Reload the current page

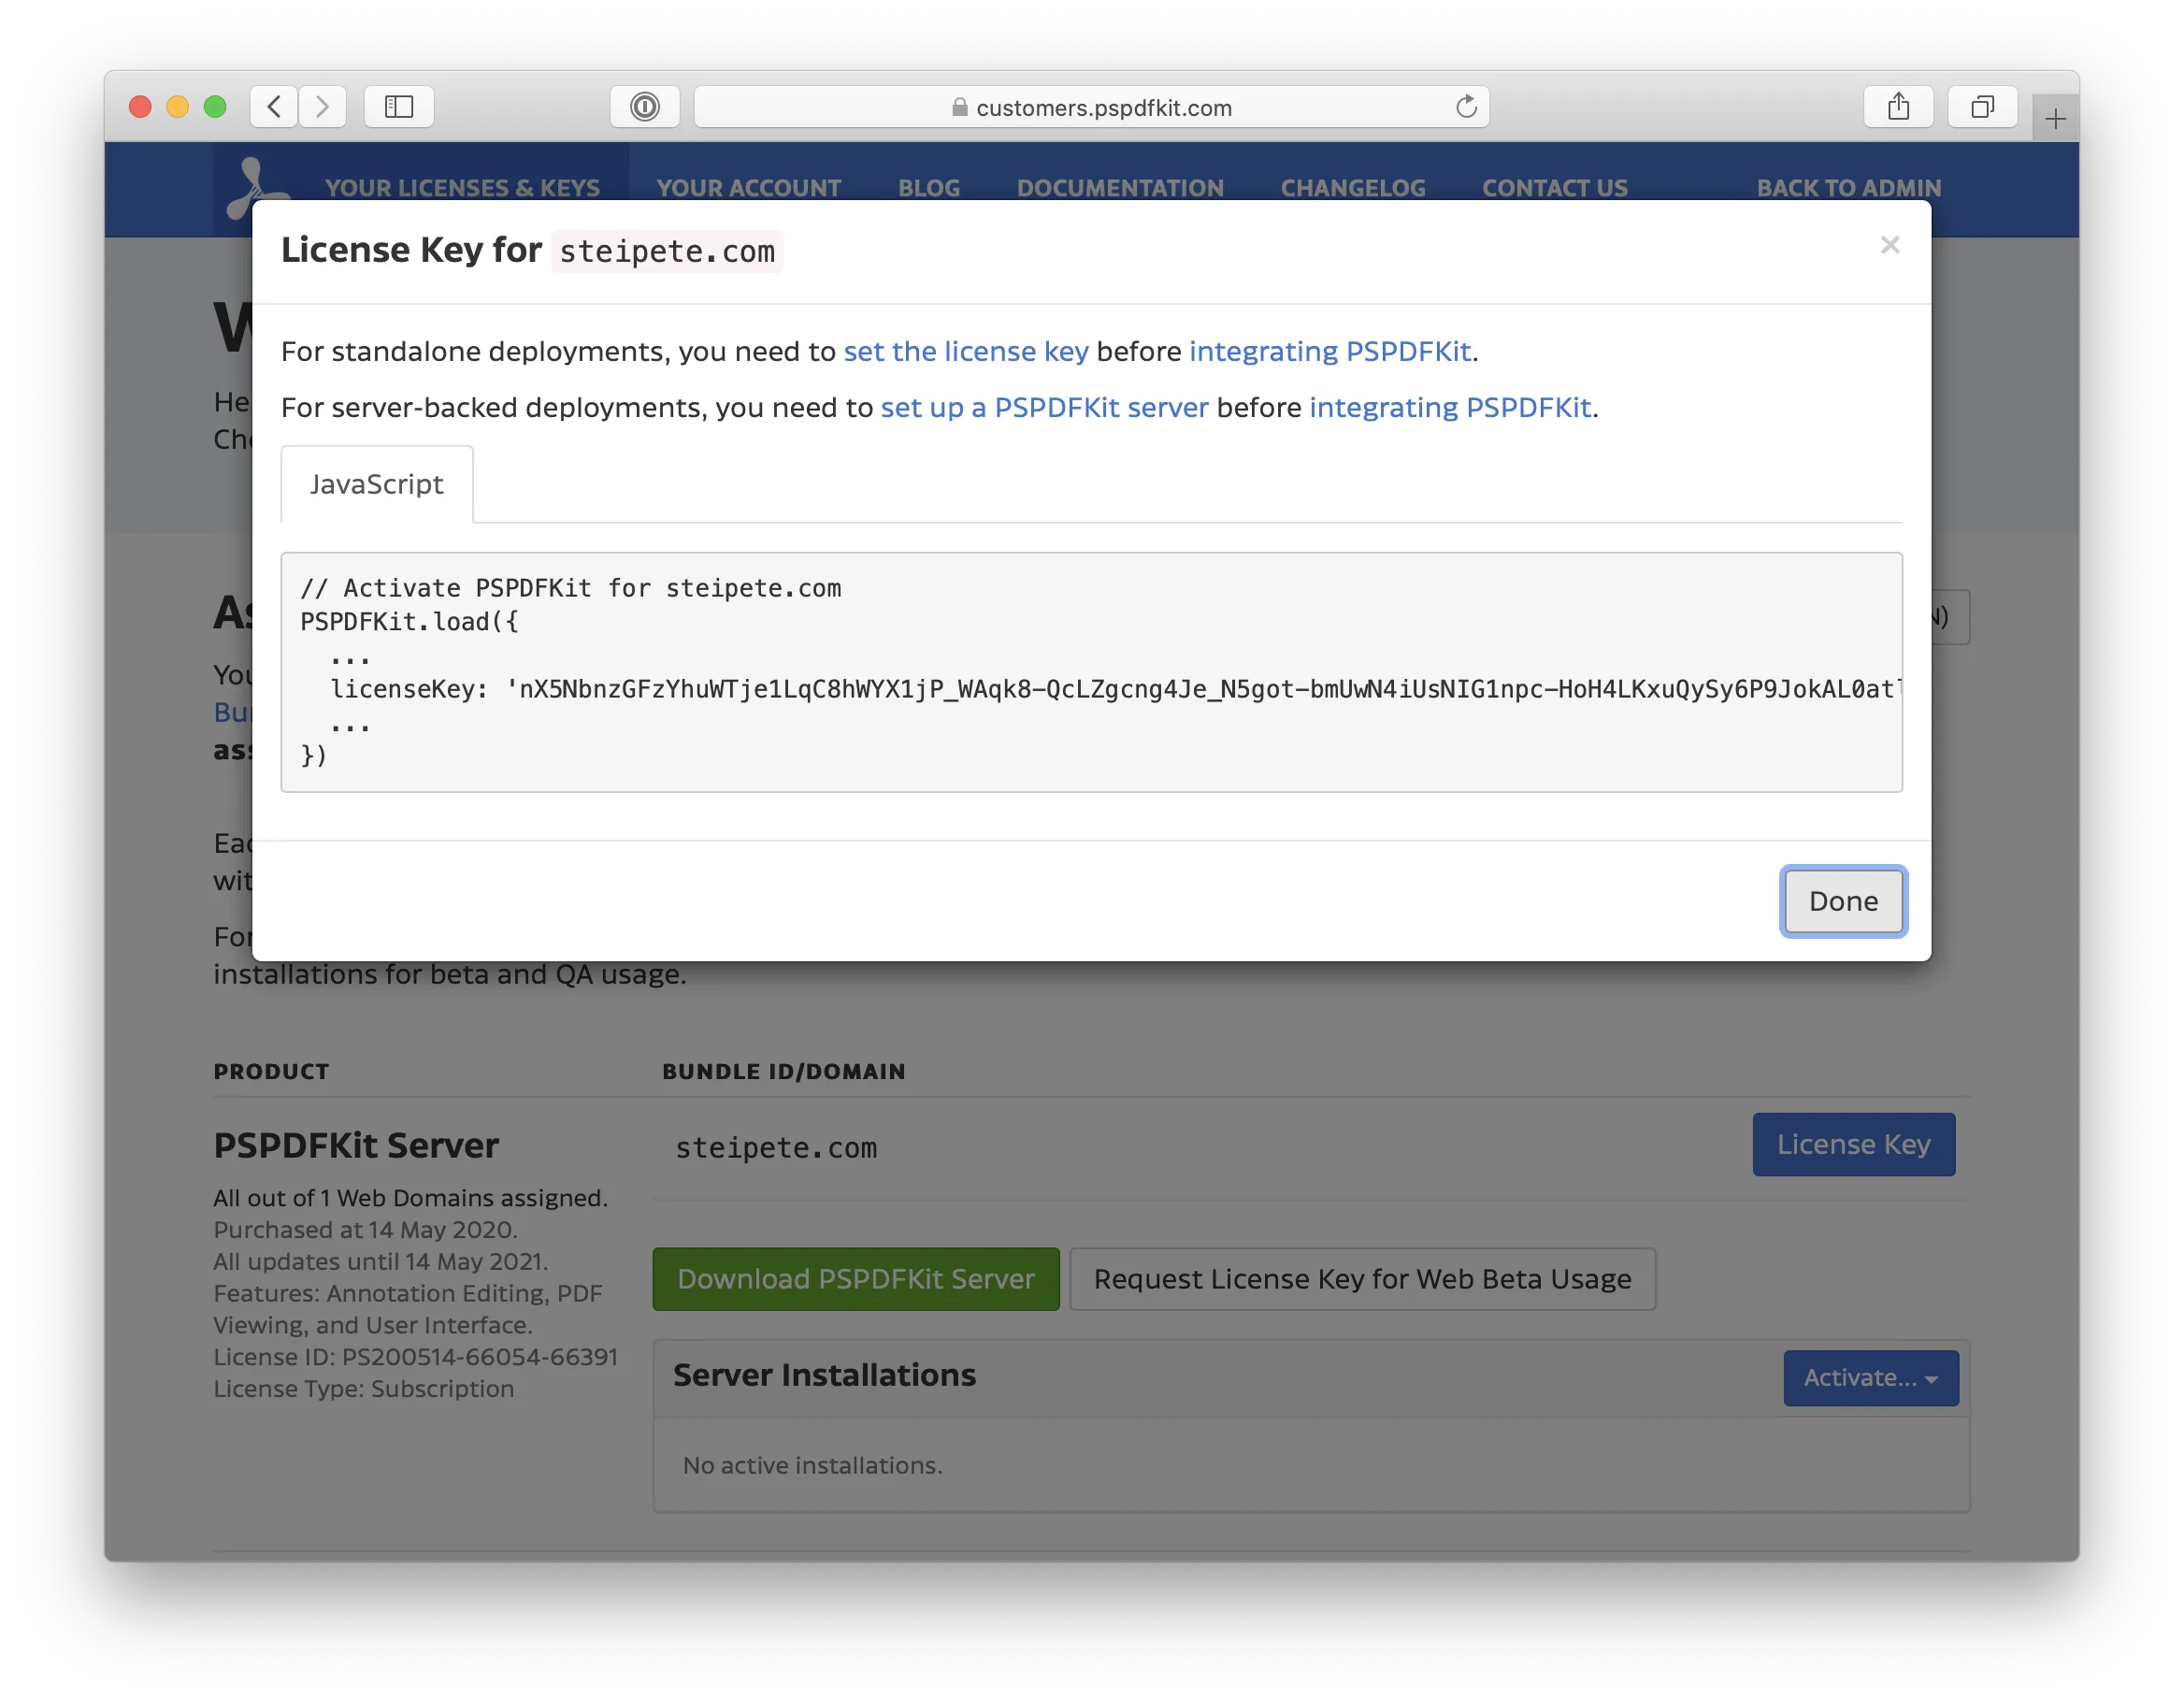tap(1466, 107)
